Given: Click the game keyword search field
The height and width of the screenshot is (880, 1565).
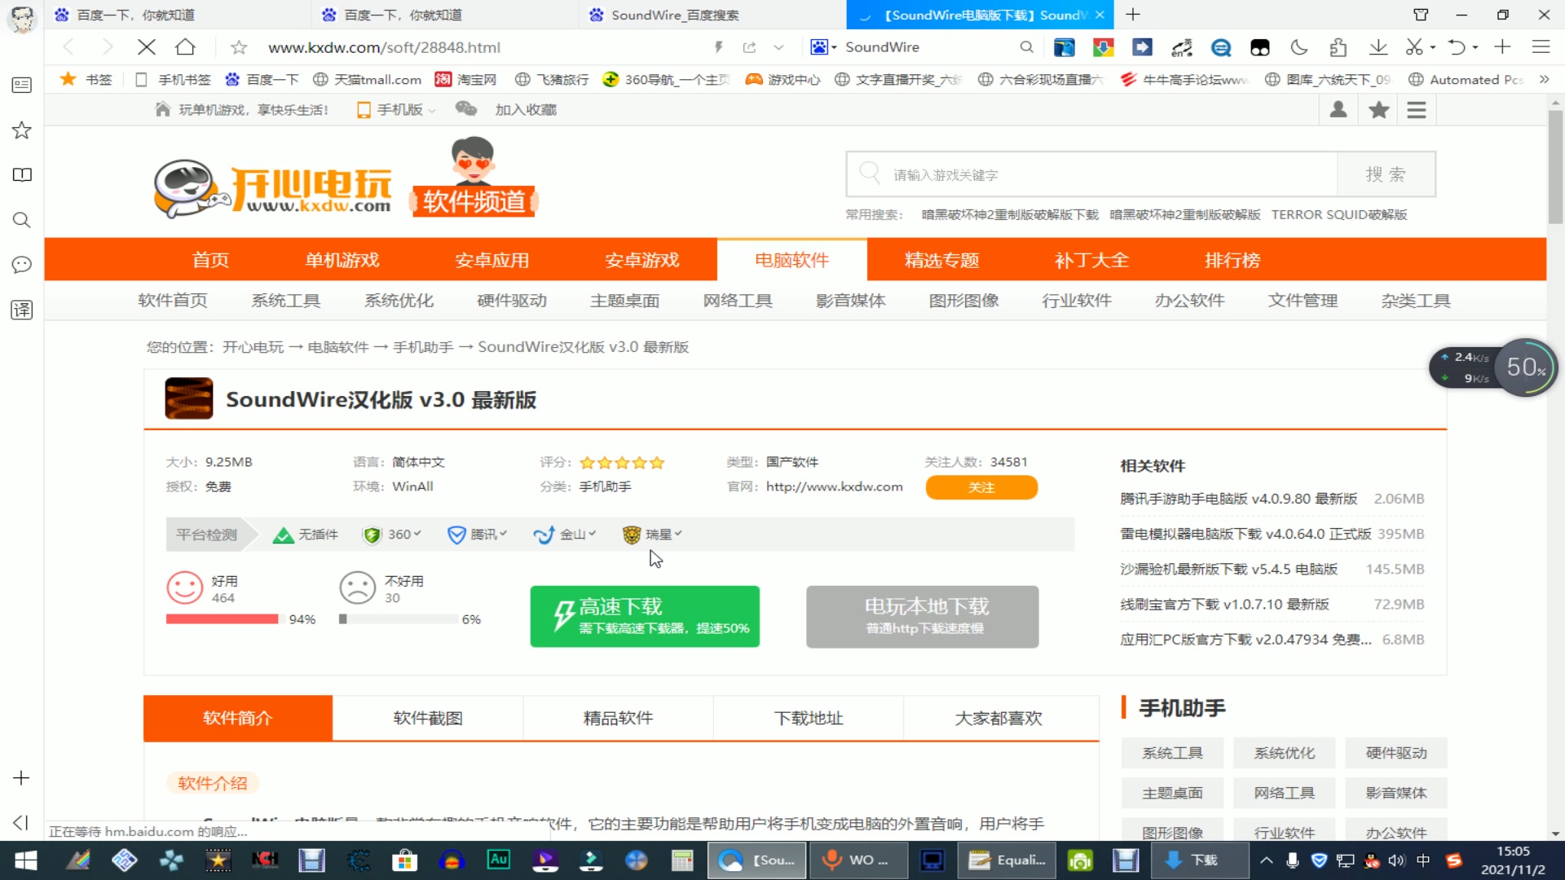Looking at the screenshot, I should coord(1092,174).
